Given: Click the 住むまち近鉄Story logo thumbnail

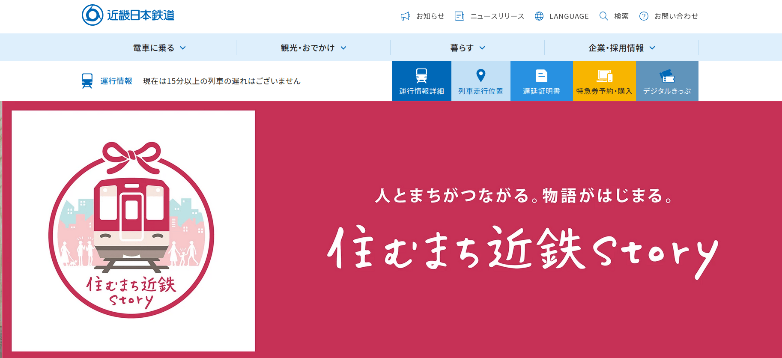Looking at the screenshot, I should pos(133,231).
